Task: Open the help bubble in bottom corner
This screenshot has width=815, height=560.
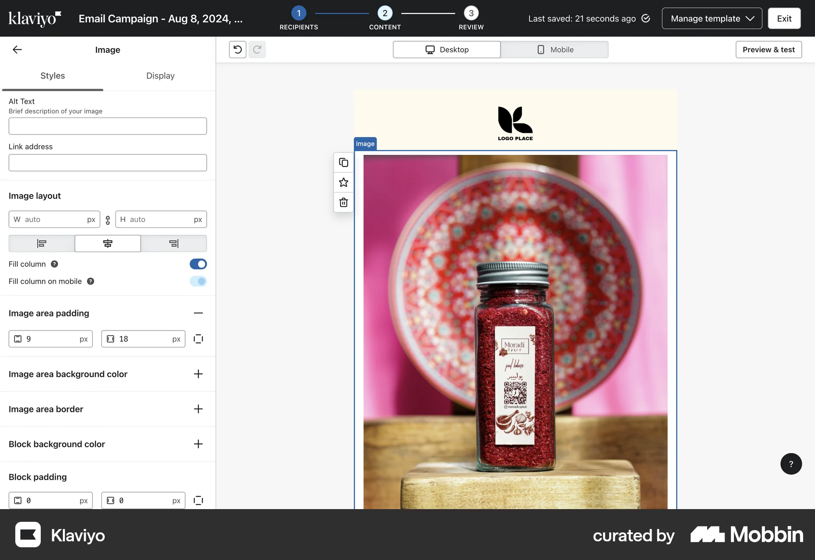Action: (x=791, y=464)
